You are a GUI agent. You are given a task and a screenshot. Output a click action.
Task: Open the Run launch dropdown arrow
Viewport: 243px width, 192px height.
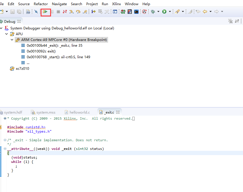tap(170, 12)
